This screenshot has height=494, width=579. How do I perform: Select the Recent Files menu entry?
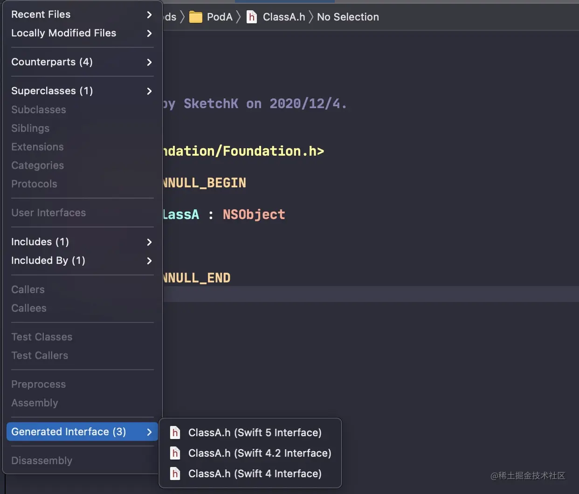pos(41,14)
